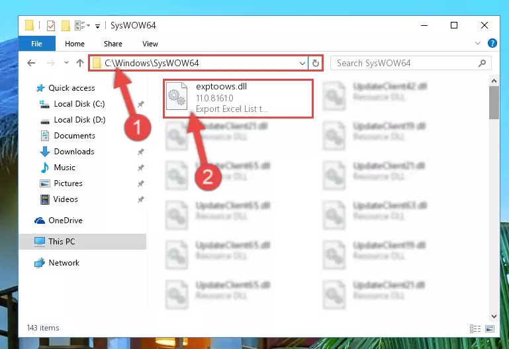
Task: Click the search magnifier icon
Action: [482, 63]
